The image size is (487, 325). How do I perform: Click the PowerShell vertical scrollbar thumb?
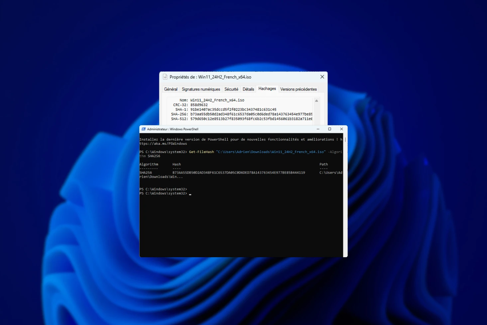coord(345,140)
